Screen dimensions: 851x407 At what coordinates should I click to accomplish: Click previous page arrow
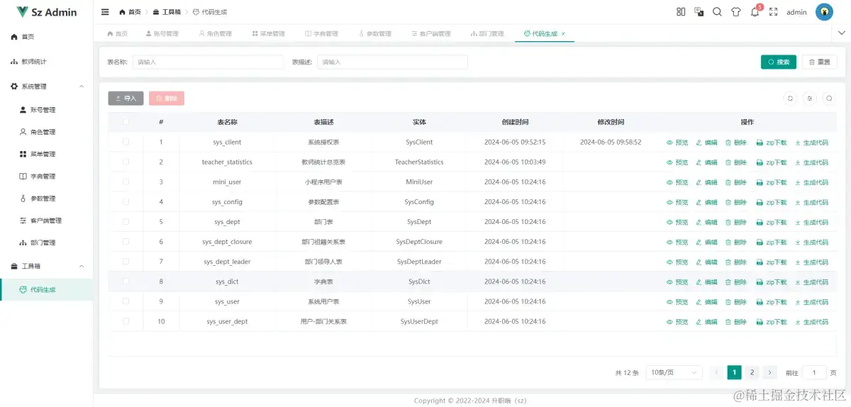[716, 372]
